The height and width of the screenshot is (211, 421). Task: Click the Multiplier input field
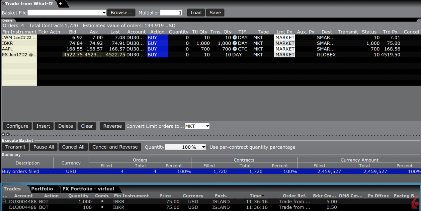click(171, 13)
